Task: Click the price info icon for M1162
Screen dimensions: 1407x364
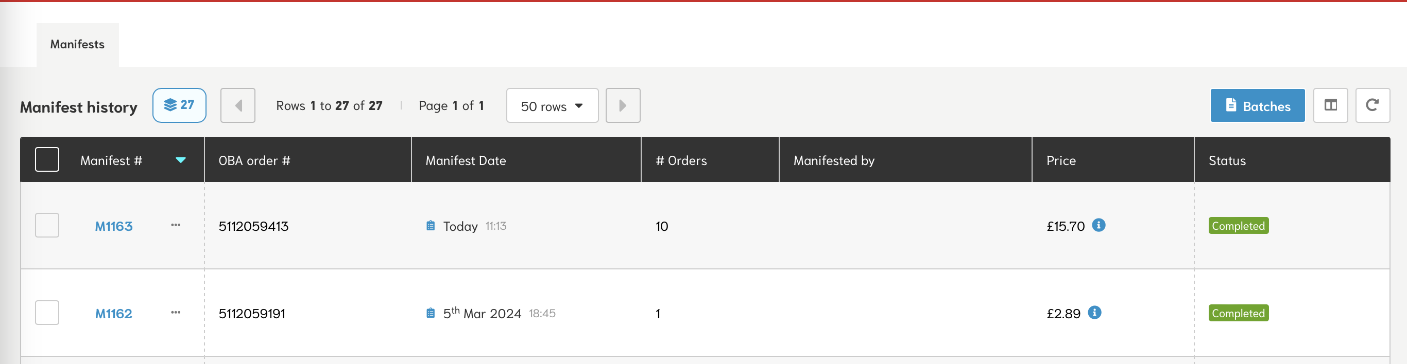Action: pos(1094,312)
